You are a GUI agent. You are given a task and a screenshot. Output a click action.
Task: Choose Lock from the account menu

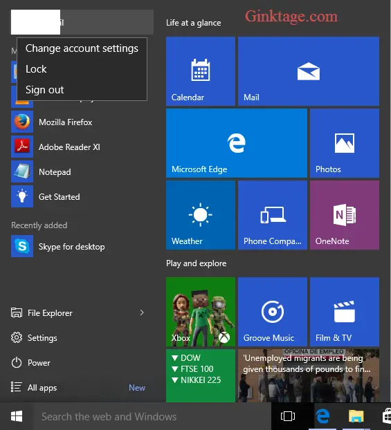82,69
